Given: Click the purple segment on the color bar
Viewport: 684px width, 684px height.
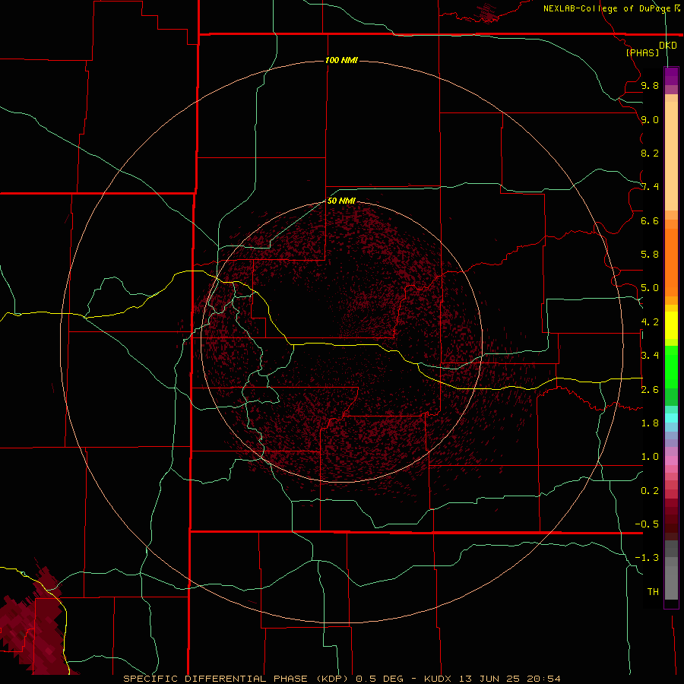Looking at the screenshot, I should (671, 76).
